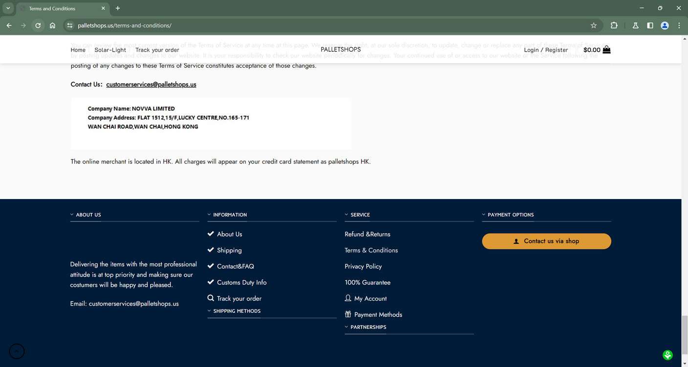Click the browser profile avatar icon
Image resolution: width=688 pixels, height=367 pixels.
pos(664,25)
